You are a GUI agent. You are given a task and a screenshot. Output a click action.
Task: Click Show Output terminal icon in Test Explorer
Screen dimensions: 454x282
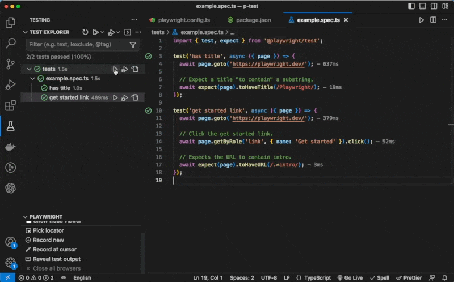click(128, 32)
